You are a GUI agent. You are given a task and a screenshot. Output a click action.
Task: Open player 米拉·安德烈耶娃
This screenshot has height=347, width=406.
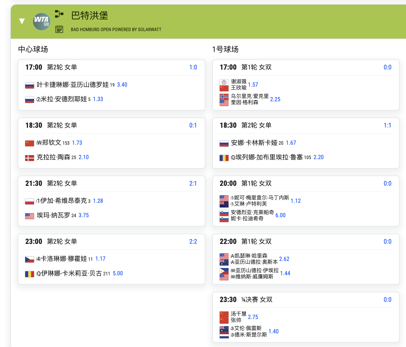64,99
